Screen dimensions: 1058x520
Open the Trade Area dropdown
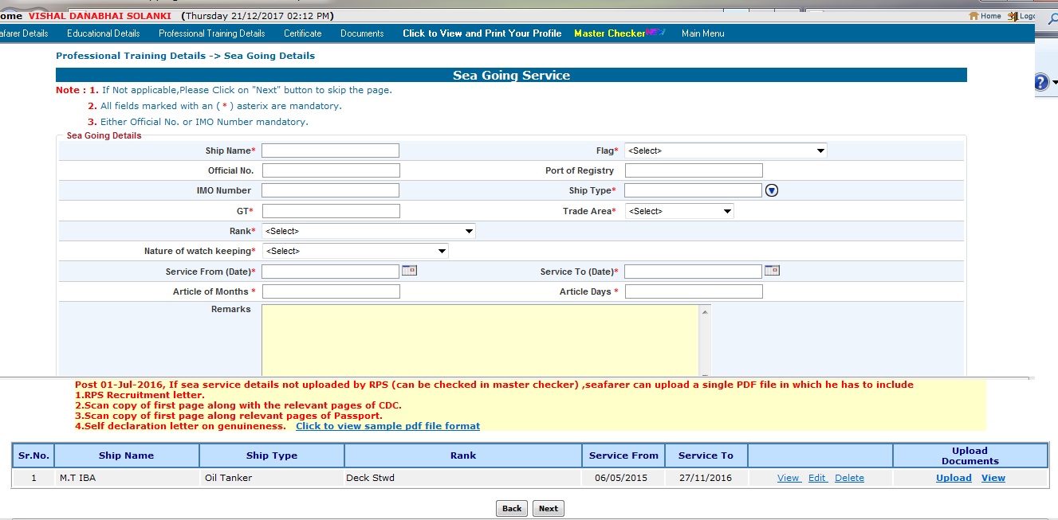tap(678, 211)
